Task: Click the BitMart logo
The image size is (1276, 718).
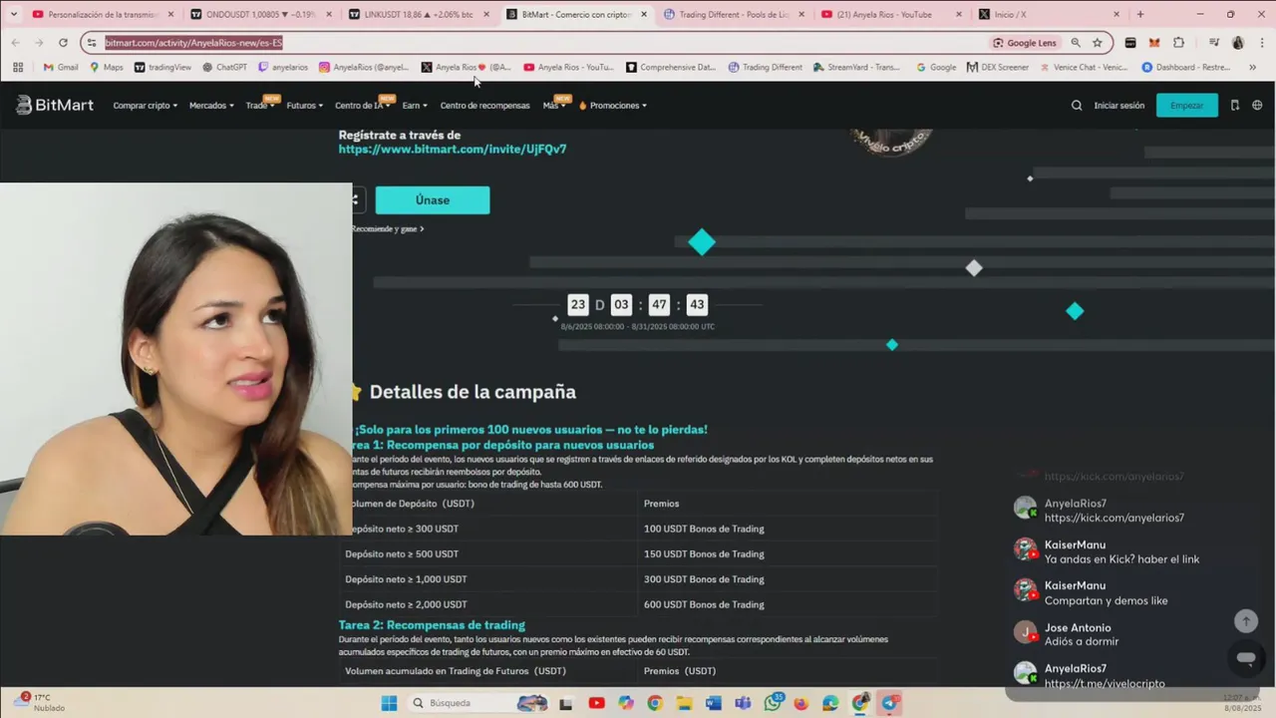Action: (x=55, y=105)
